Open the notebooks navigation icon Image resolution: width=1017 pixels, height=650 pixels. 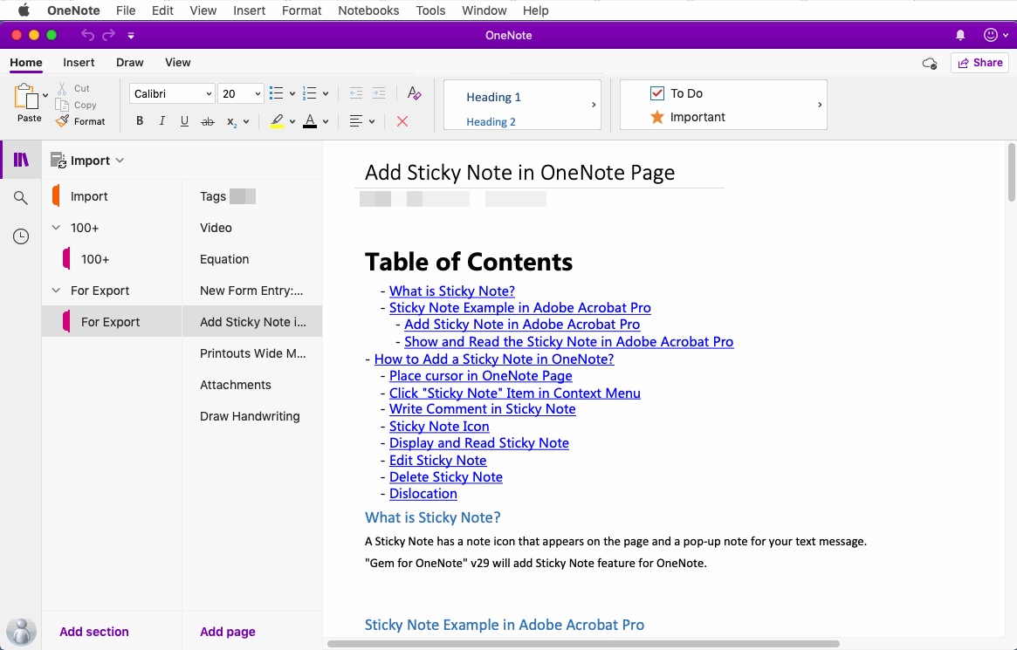point(22,160)
